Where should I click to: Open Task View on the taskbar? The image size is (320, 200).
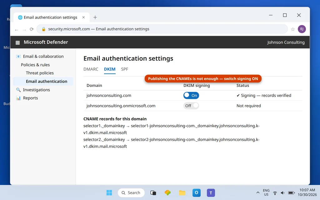[x=153, y=192]
